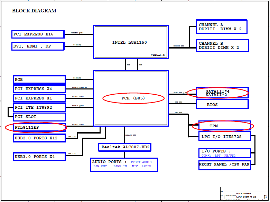Click the USB3.0 PORTS X4 block

(39, 157)
